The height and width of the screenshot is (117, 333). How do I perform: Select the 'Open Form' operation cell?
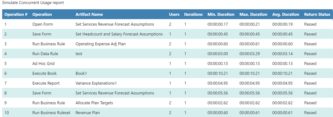click(x=42, y=24)
